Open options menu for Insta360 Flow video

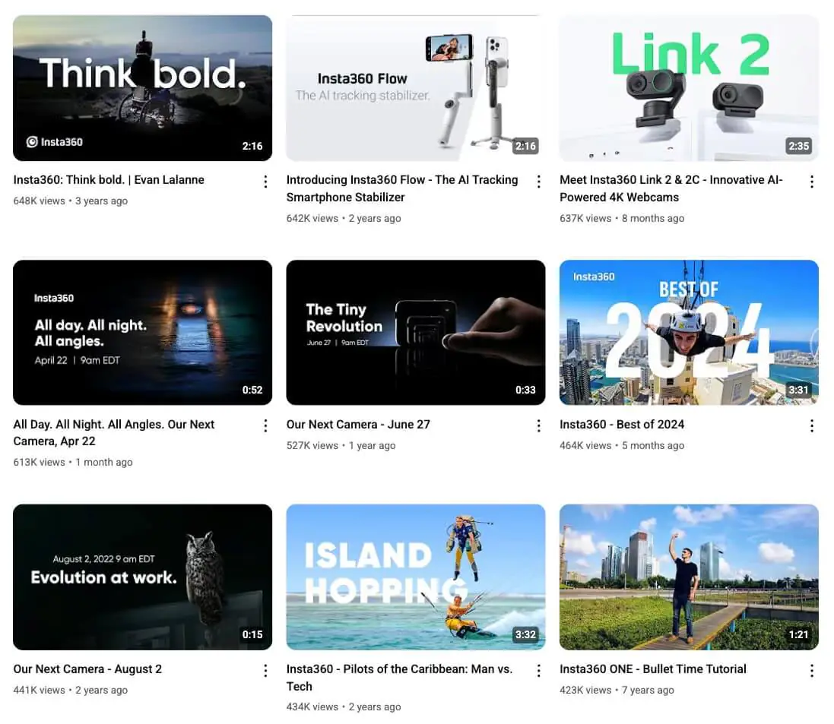(x=539, y=182)
